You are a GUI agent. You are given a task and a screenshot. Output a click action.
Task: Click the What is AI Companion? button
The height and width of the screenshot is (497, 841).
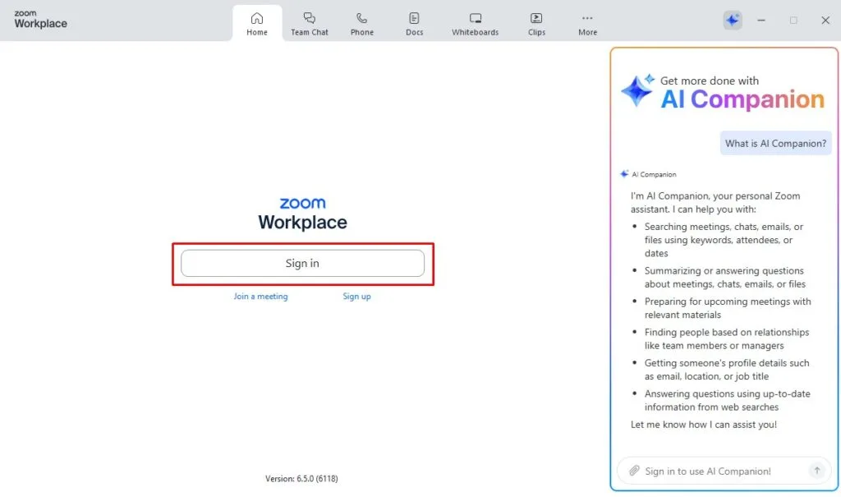(x=775, y=143)
